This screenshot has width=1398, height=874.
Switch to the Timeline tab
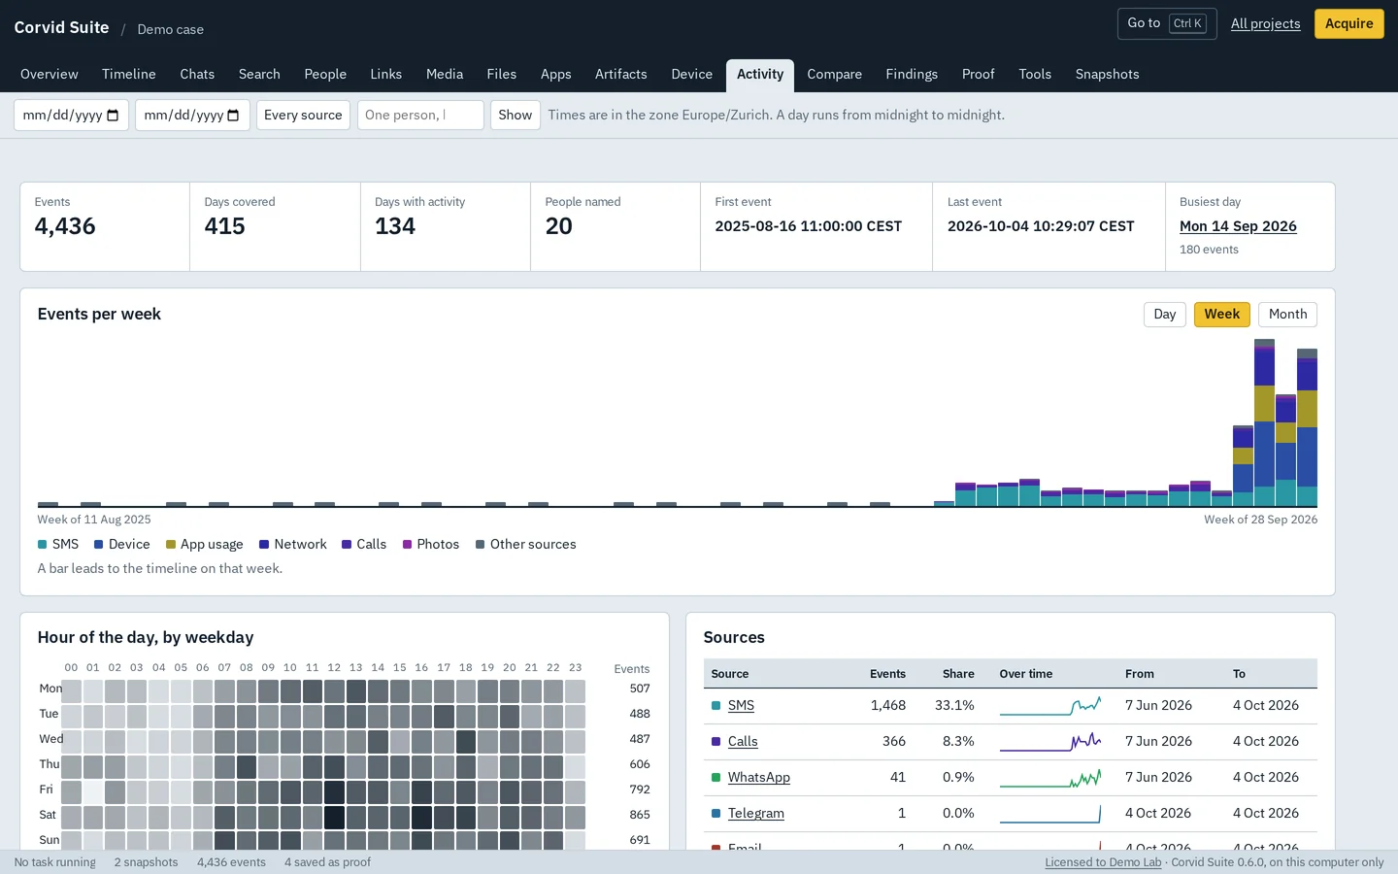[x=129, y=75]
